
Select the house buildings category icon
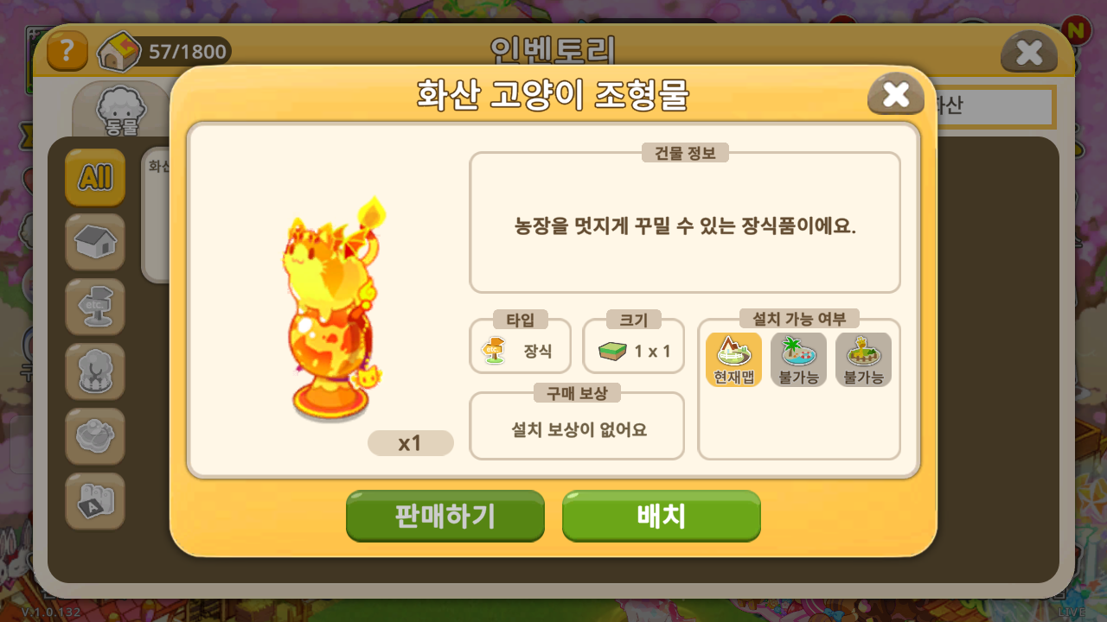click(95, 242)
